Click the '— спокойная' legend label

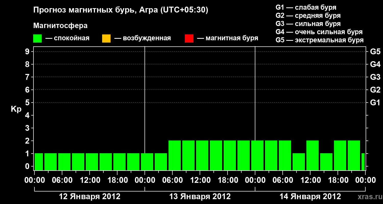click(x=67, y=38)
